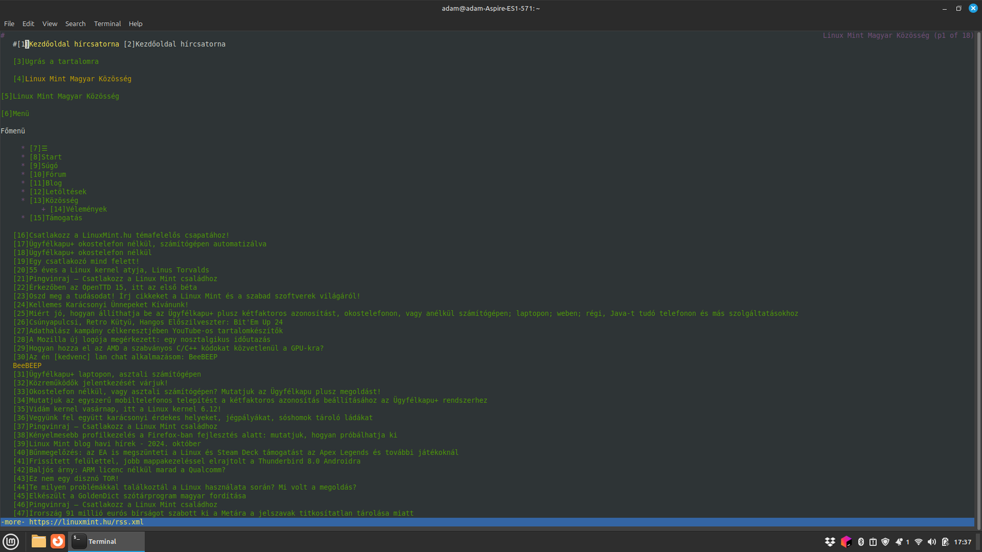Click the page title 'p1 of 18' indicator

[953, 36]
